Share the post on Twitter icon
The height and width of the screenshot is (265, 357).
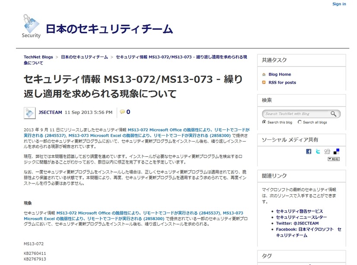point(318,151)
